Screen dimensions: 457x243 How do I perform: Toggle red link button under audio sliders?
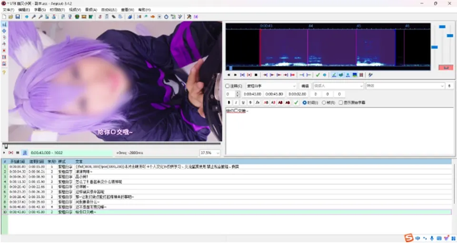coord(446,68)
